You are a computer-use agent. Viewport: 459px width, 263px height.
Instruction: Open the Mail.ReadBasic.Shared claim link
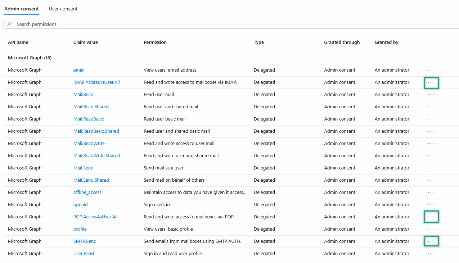coord(96,131)
